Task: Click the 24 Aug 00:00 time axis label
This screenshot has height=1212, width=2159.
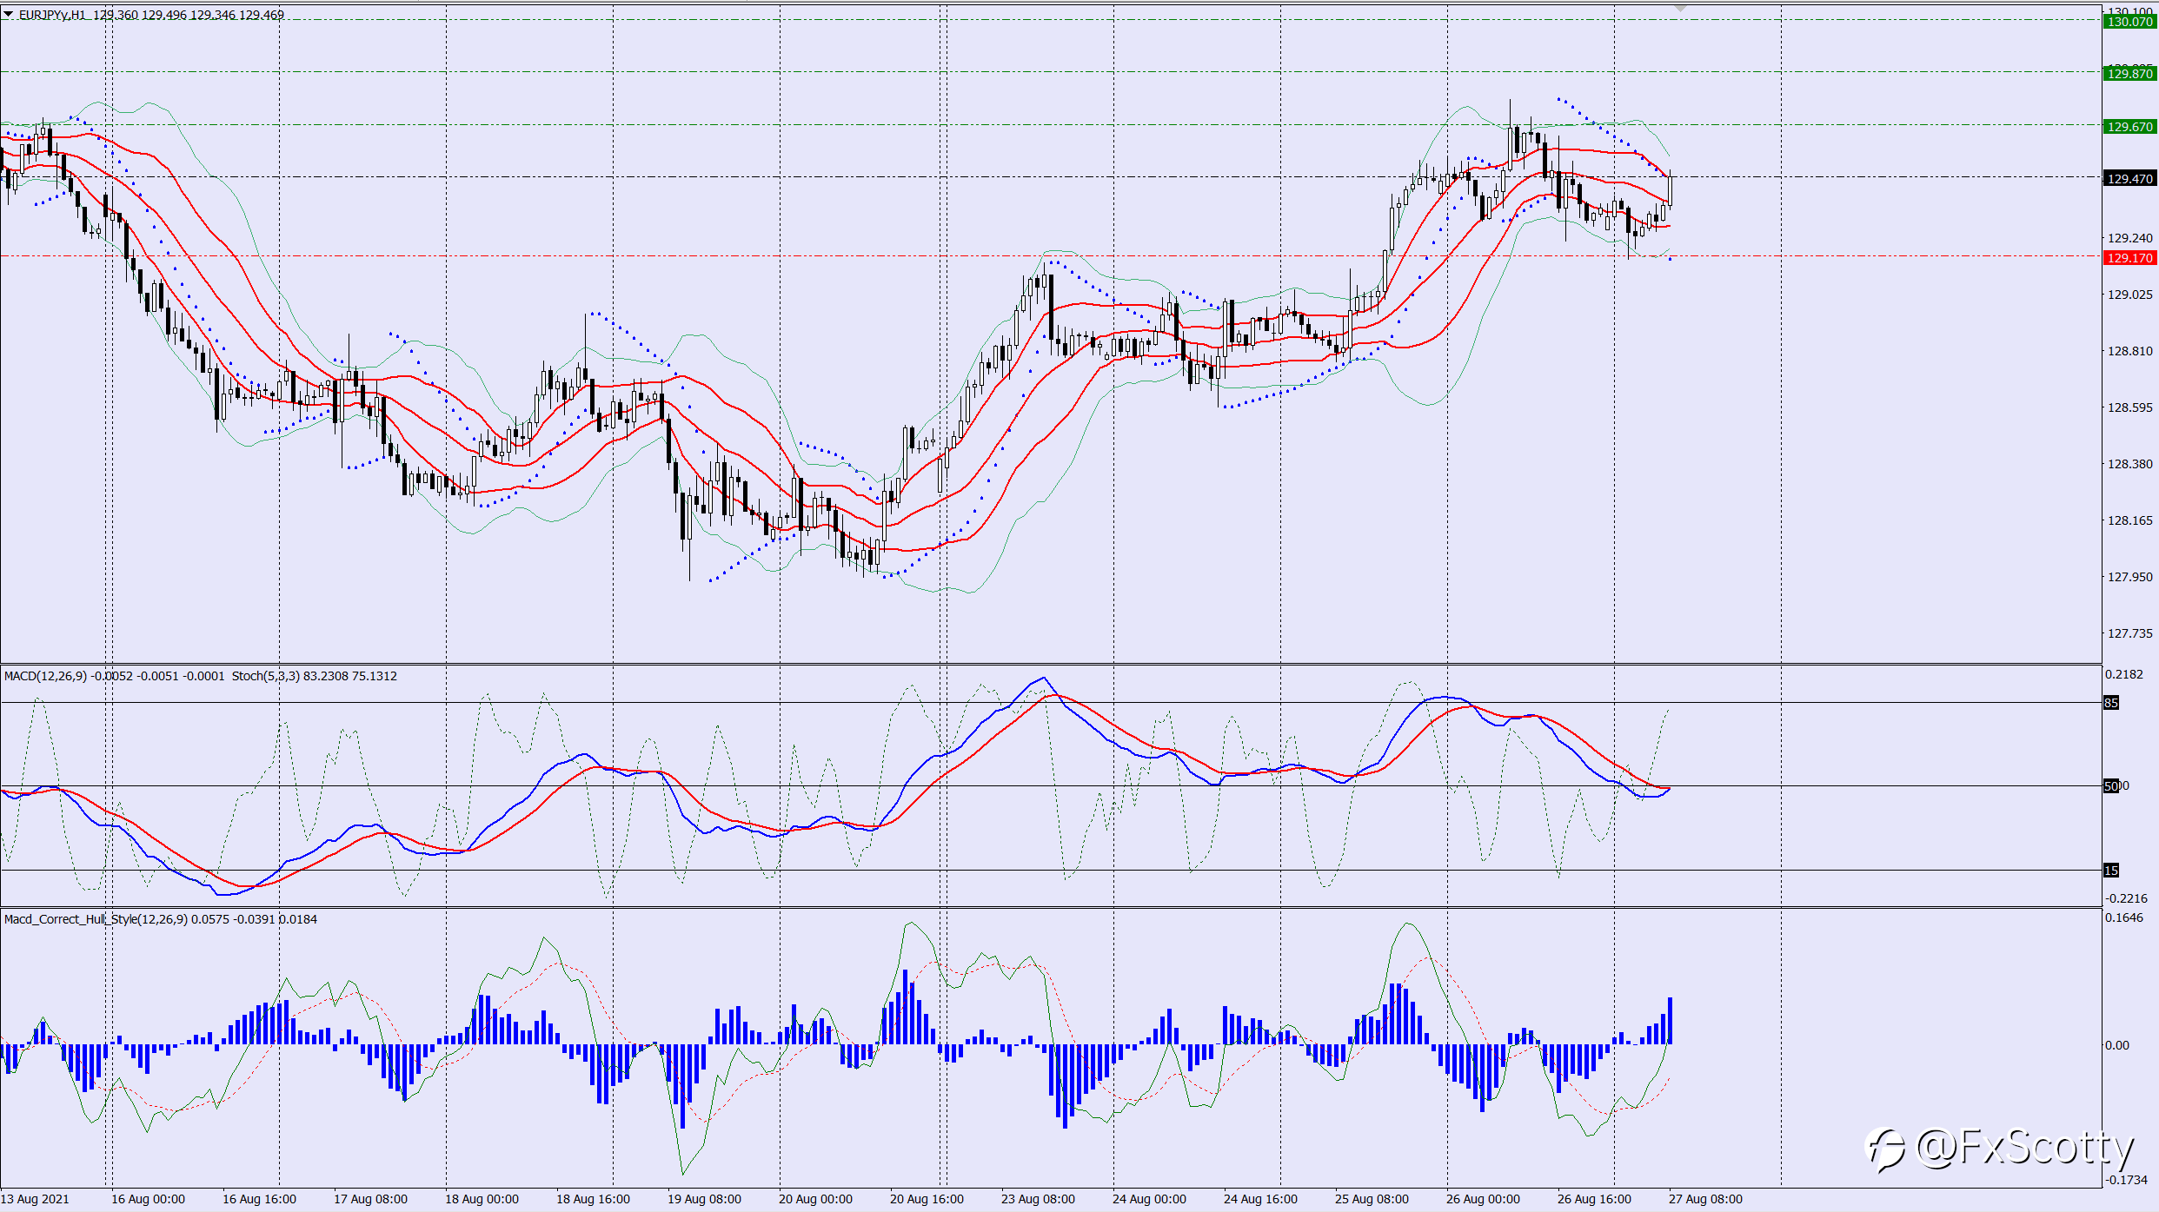Action: pyautogui.click(x=1149, y=1199)
